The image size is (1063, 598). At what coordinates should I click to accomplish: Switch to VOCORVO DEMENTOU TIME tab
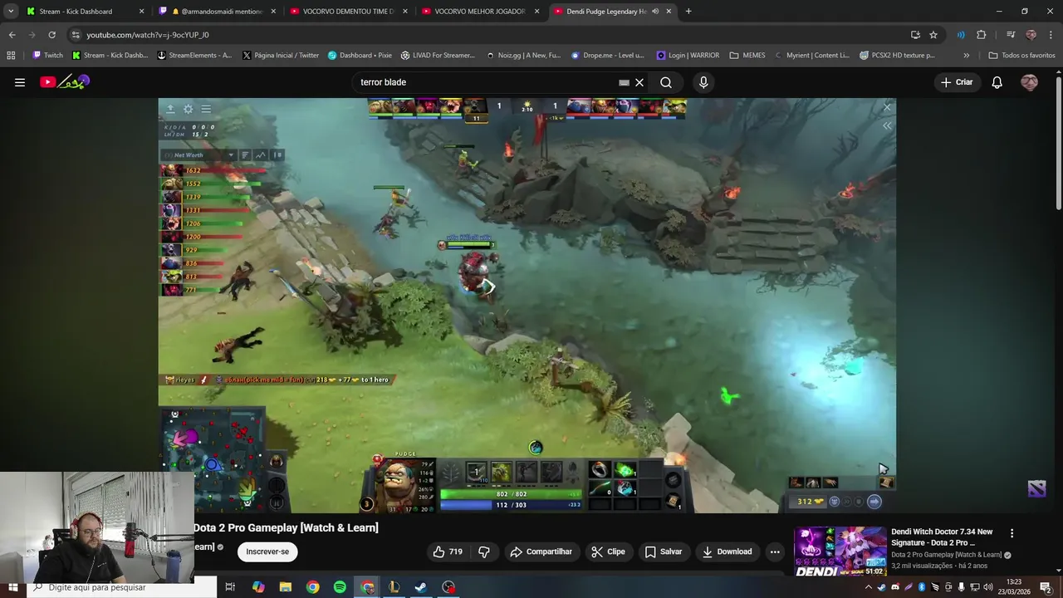click(x=348, y=12)
